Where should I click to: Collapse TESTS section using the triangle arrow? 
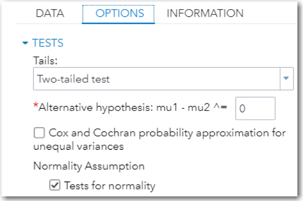click(x=25, y=43)
